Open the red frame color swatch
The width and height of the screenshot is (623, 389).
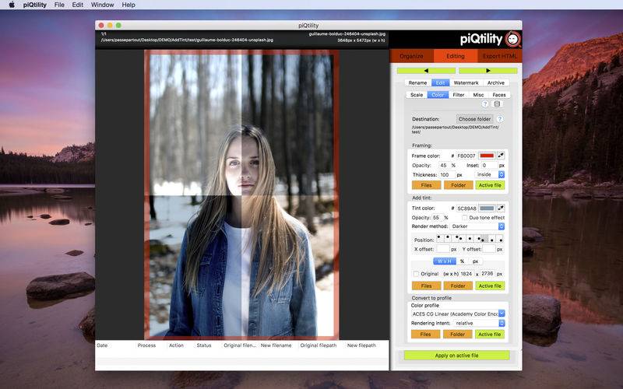(487, 156)
